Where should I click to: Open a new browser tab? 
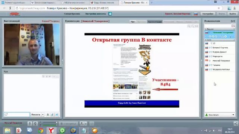click(x=152, y=3)
